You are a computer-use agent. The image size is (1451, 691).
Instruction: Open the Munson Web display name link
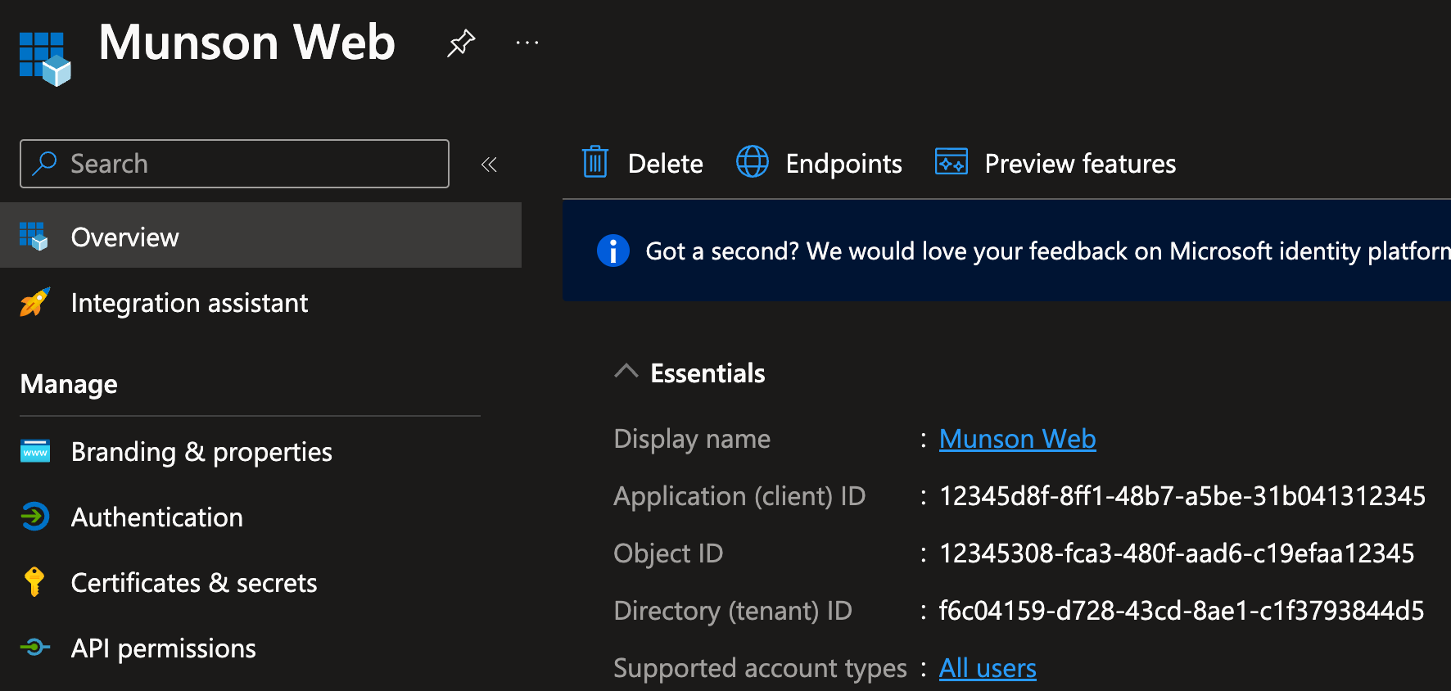tap(1017, 440)
